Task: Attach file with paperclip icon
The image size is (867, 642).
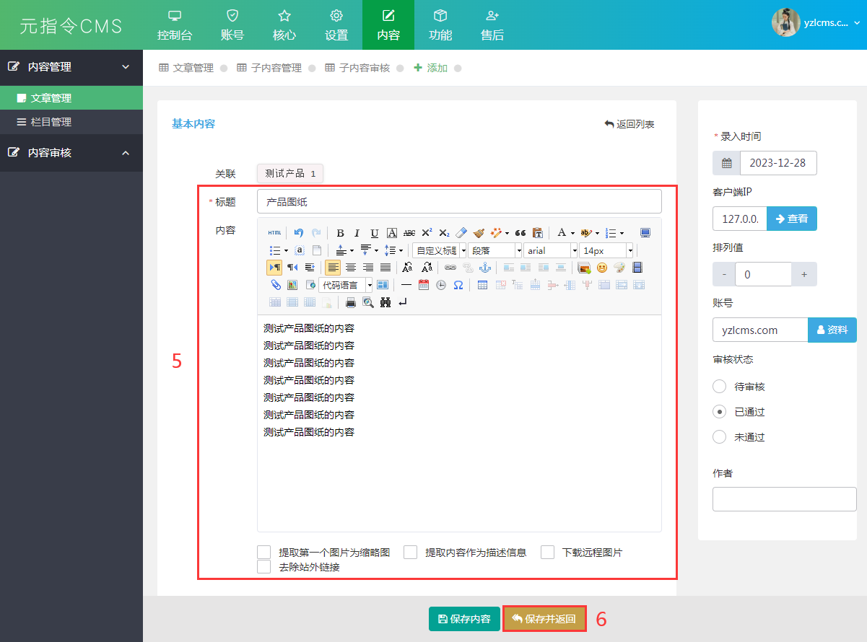Action: point(275,285)
